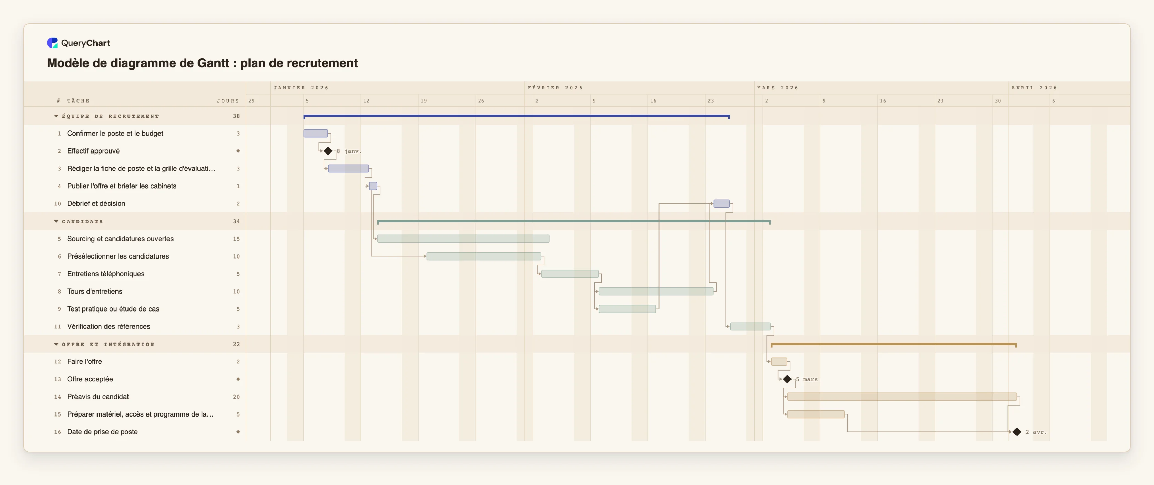1154x485 pixels.
Task: Click the Date de prise de poste diamond icon
Action: point(238,432)
